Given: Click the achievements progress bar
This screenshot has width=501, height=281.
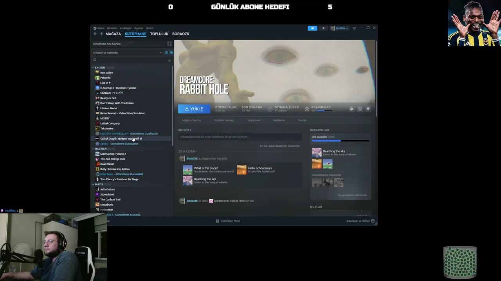Looking at the screenshot, I should (341, 140).
